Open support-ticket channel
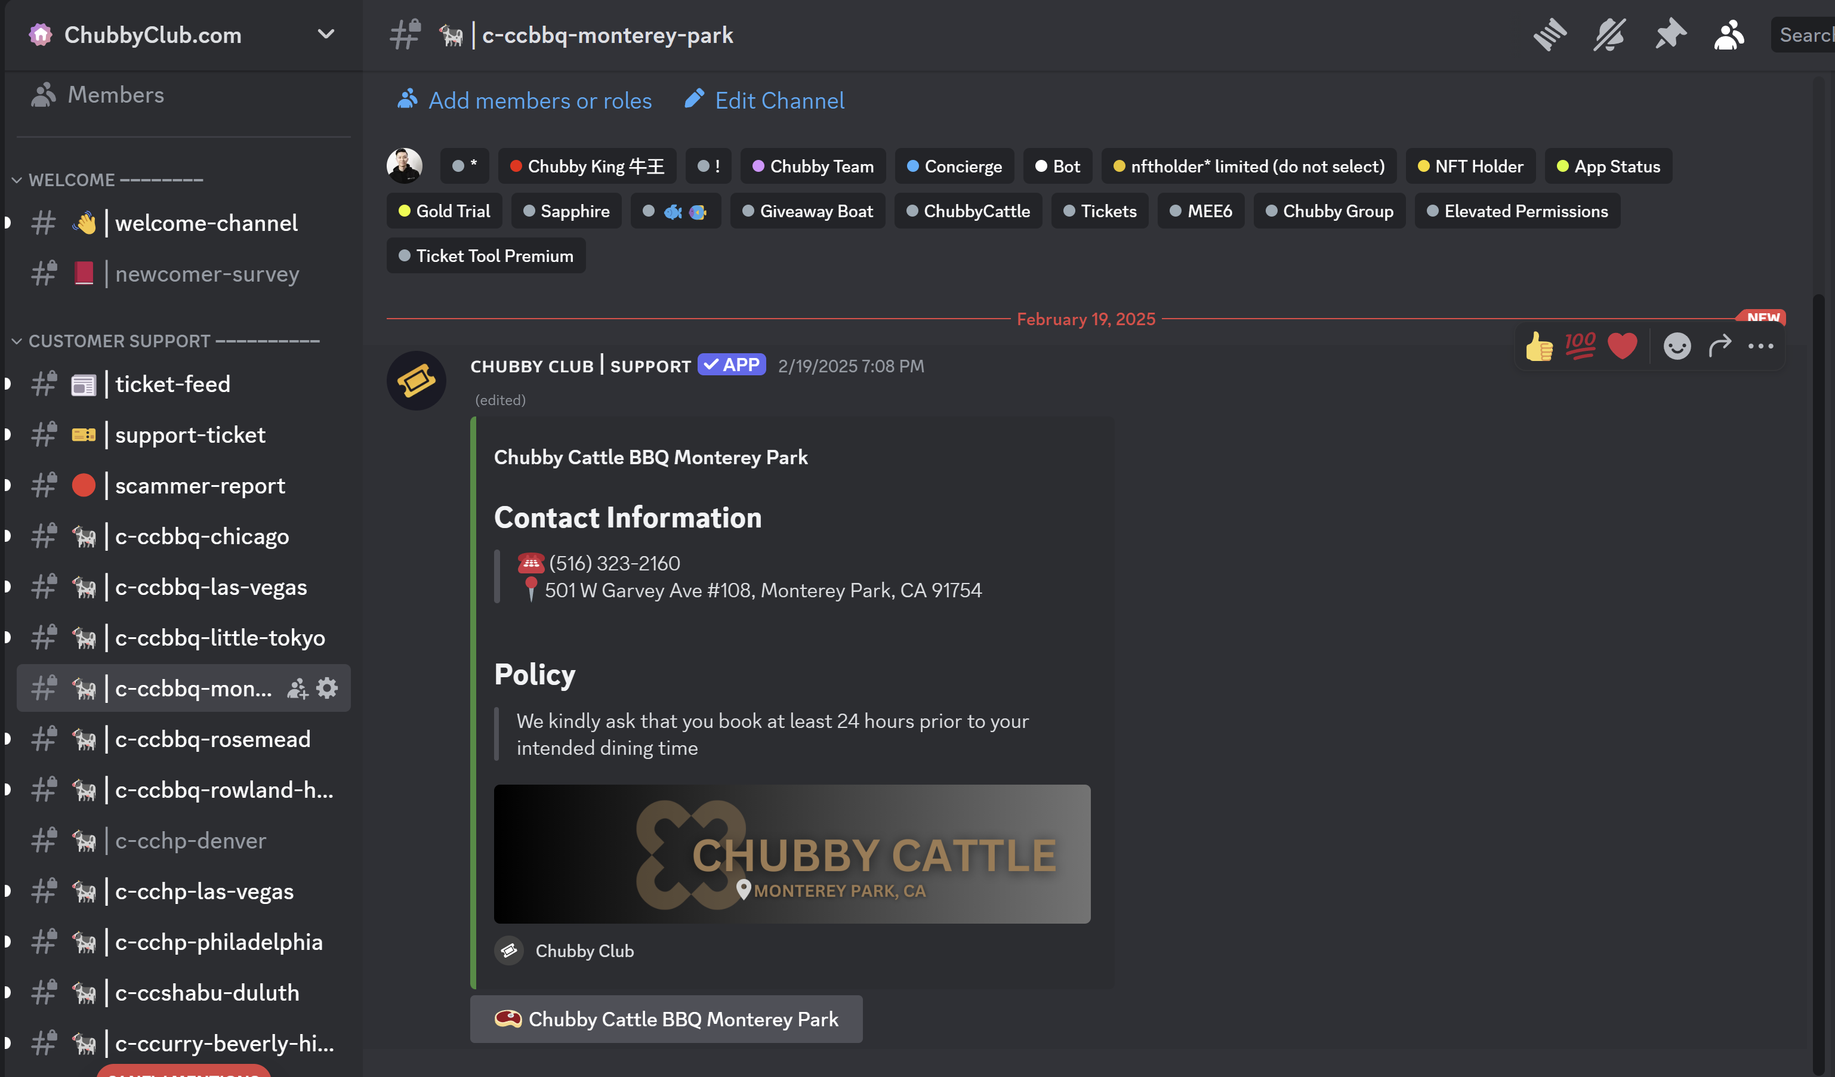 (x=184, y=435)
